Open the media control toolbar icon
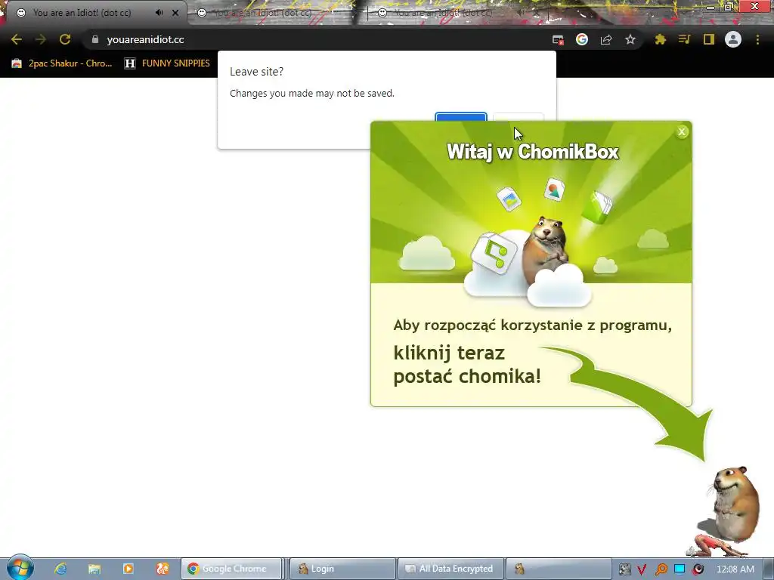 684,39
